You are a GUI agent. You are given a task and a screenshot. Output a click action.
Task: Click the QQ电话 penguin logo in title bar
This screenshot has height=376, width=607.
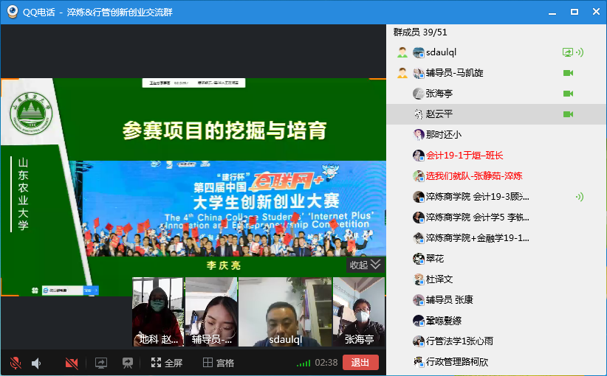point(12,12)
